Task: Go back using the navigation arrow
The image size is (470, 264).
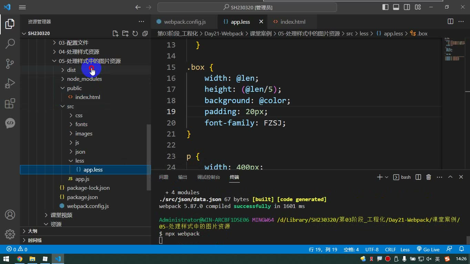Action: point(138,7)
